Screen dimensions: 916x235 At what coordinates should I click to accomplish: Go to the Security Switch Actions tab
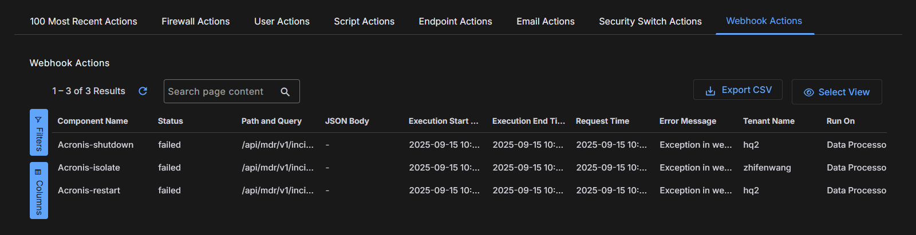pyautogui.click(x=650, y=22)
